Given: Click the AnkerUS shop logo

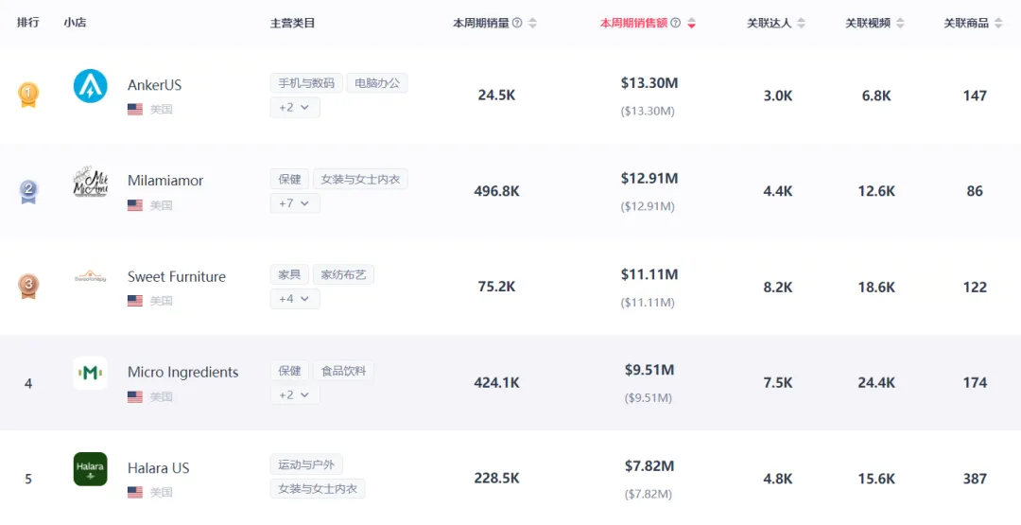Looking at the screenshot, I should 91,86.
